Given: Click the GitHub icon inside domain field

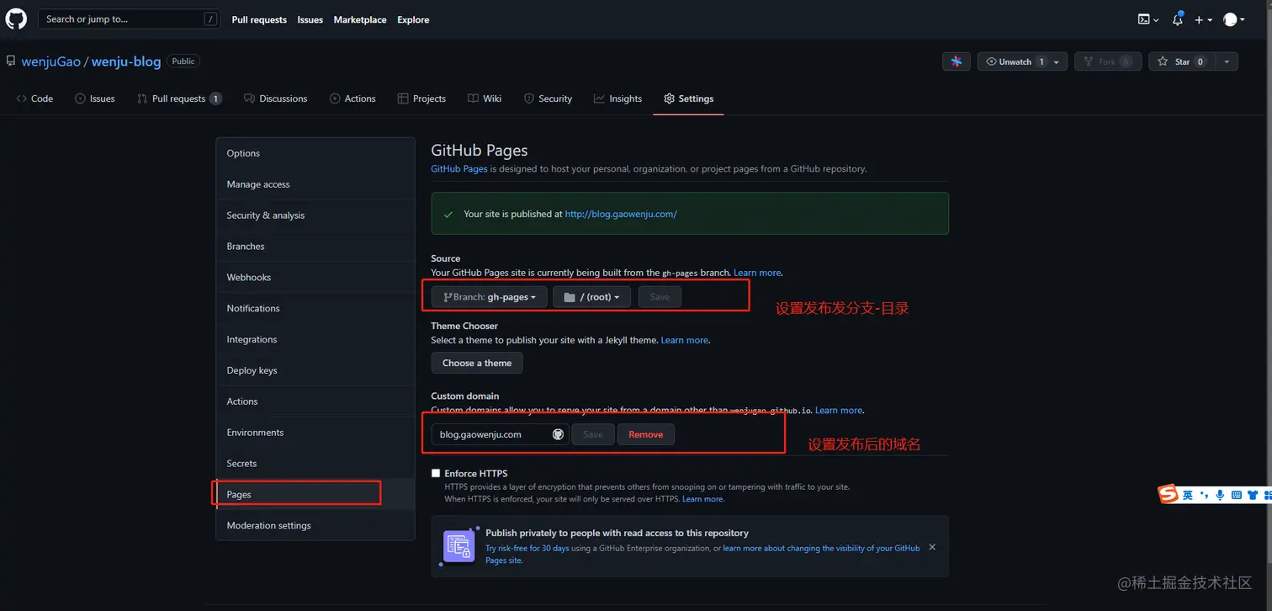Looking at the screenshot, I should coord(558,434).
